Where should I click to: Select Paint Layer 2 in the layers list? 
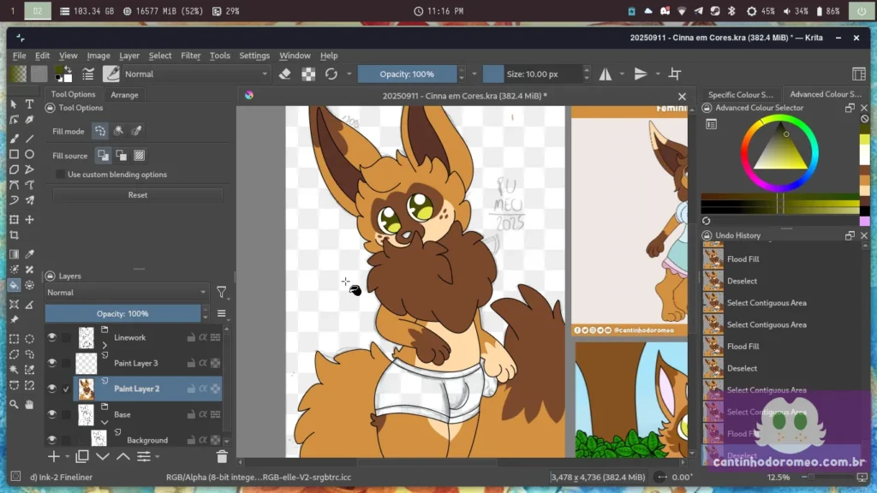(x=147, y=389)
